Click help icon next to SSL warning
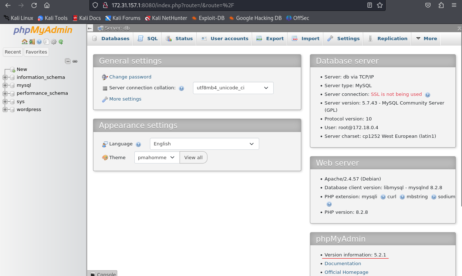The image size is (462, 276). point(427,95)
